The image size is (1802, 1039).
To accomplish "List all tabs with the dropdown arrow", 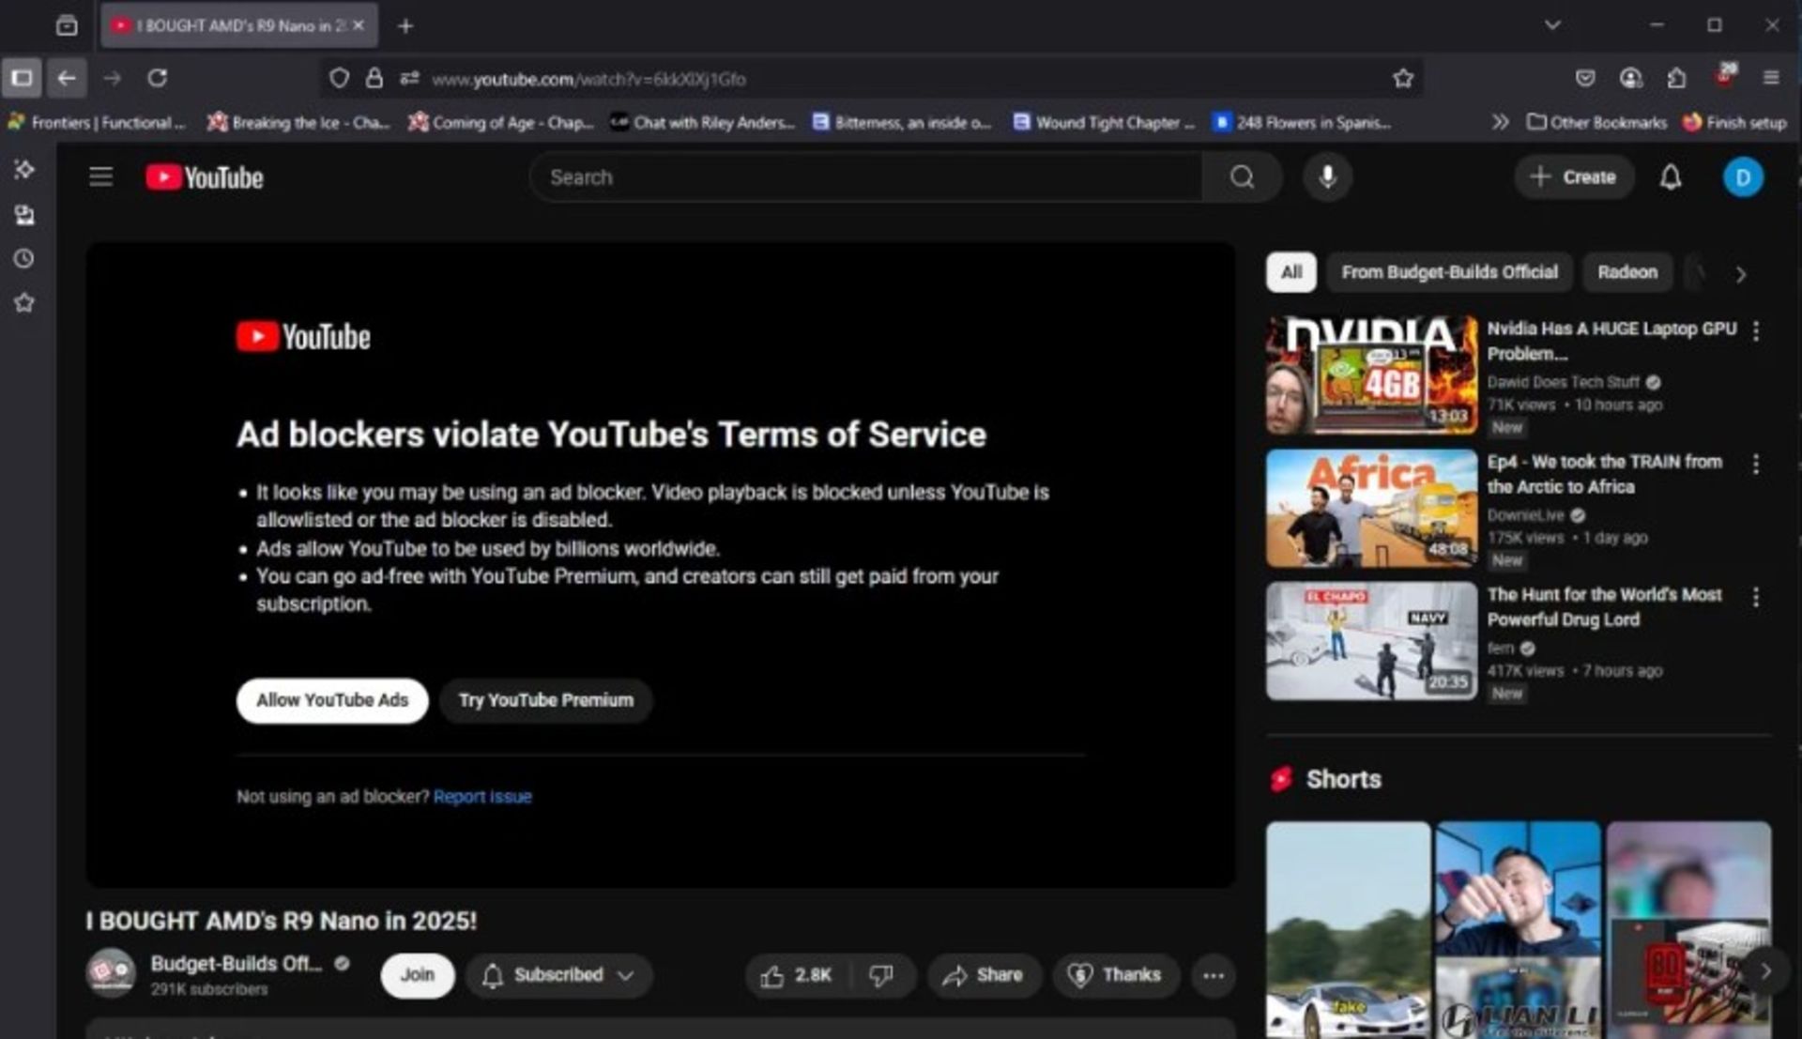I will 1552,25.
